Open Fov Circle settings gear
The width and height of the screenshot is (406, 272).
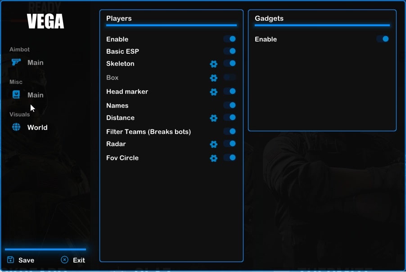point(213,158)
